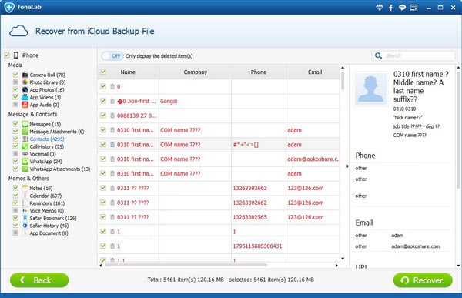Click the table scroll down arrow
The width and height of the screenshot is (462, 298).
tap(343, 259)
